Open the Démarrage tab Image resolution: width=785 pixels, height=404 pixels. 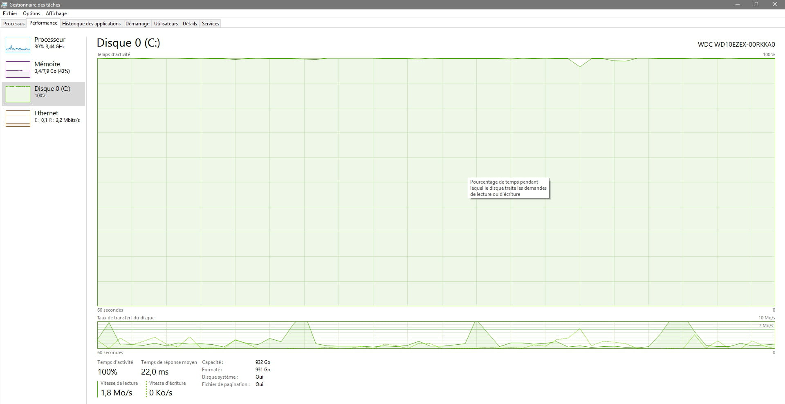(137, 24)
